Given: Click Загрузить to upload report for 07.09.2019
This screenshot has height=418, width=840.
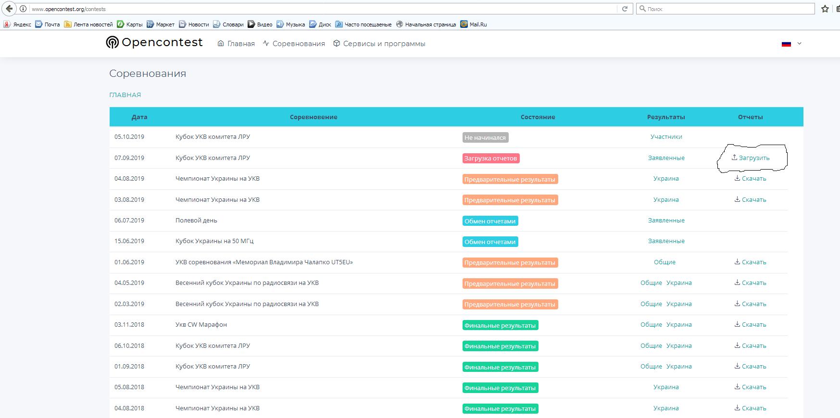Looking at the screenshot, I should (x=751, y=158).
